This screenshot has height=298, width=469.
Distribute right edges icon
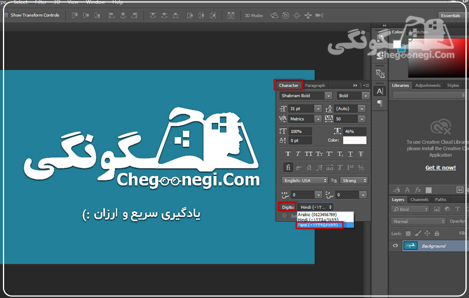click(213, 15)
